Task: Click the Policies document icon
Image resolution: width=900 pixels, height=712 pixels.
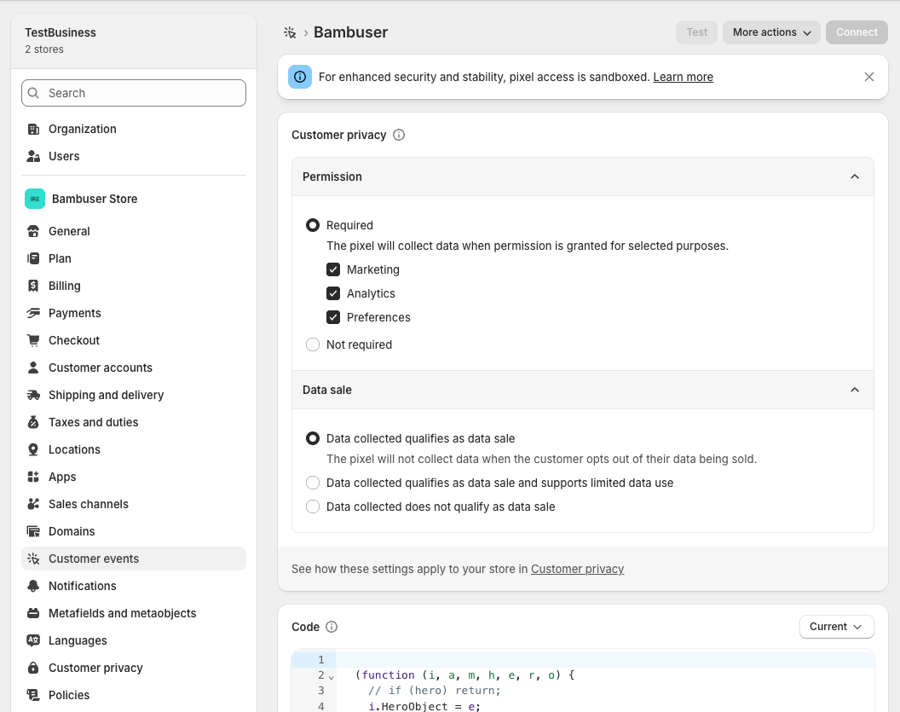Action: pos(33,695)
